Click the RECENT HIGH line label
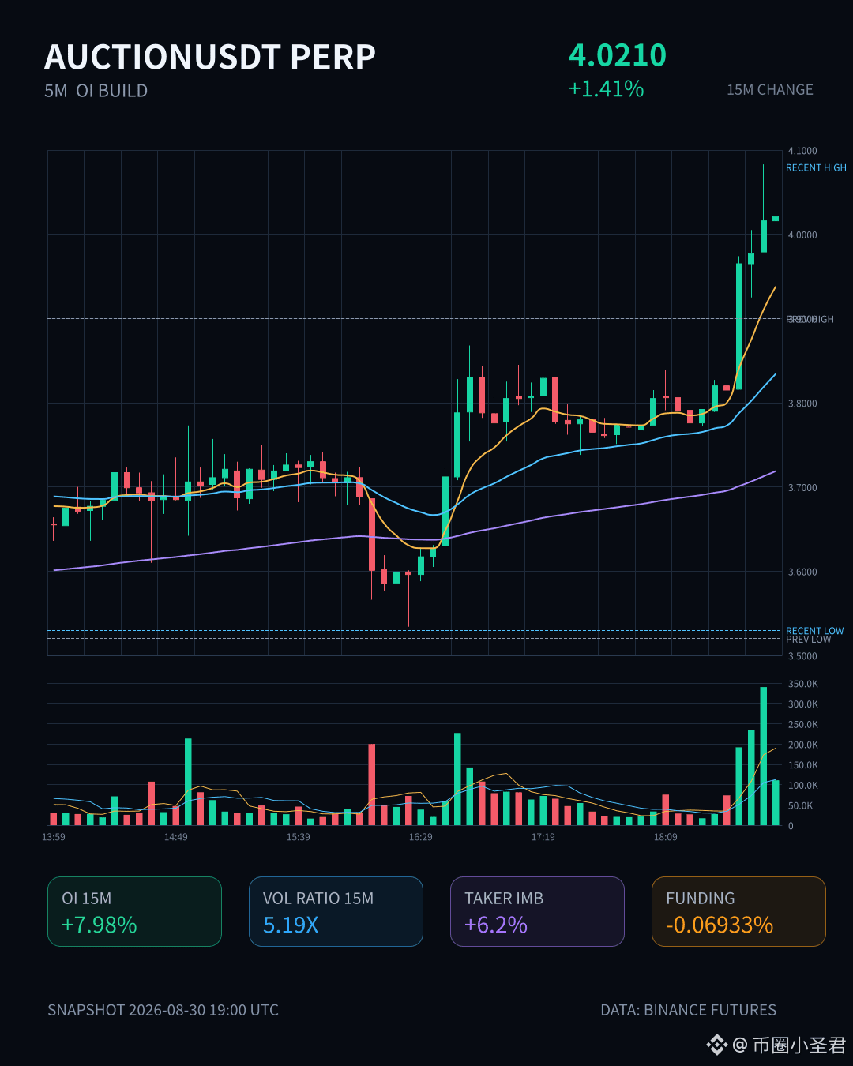The height and width of the screenshot is (1066, 853). 816,167
